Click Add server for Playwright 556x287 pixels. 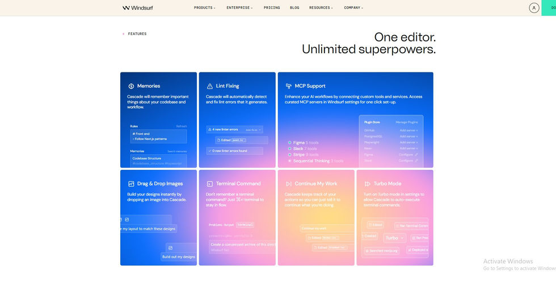(x=409, y=143)
